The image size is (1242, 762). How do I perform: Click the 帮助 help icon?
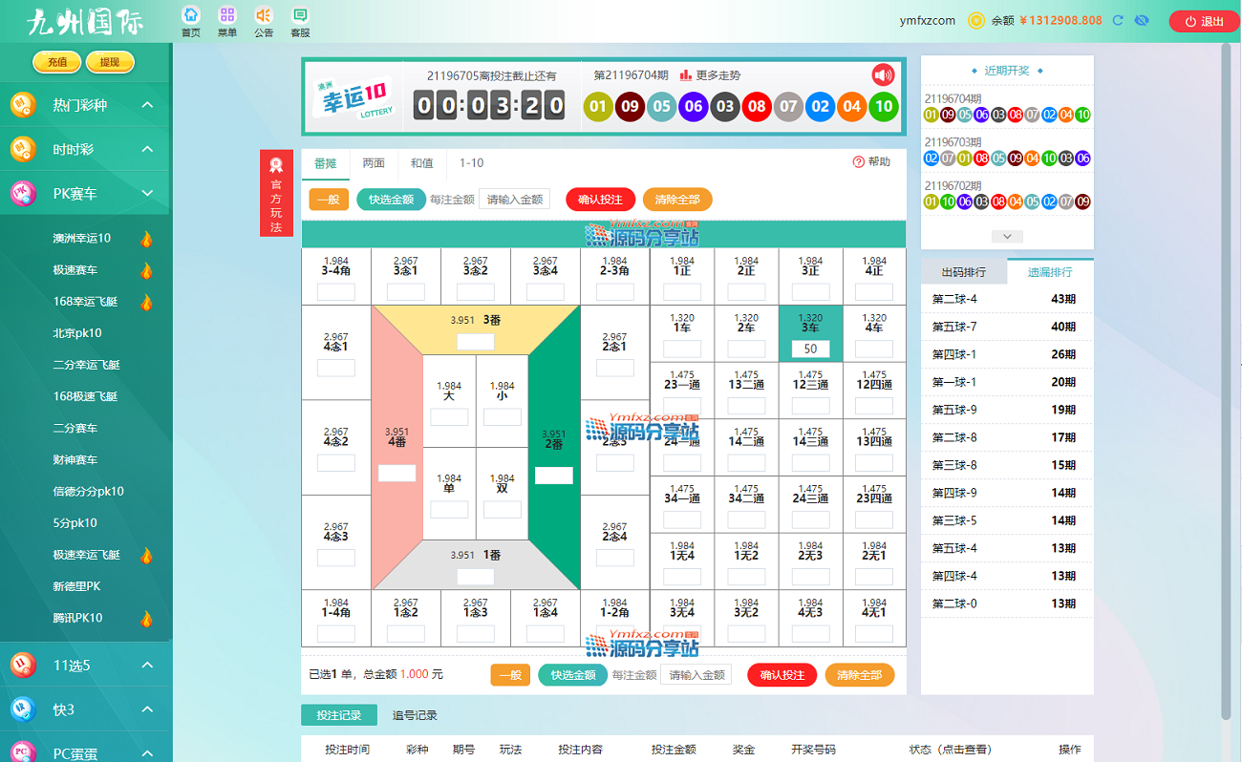[858, 162]
